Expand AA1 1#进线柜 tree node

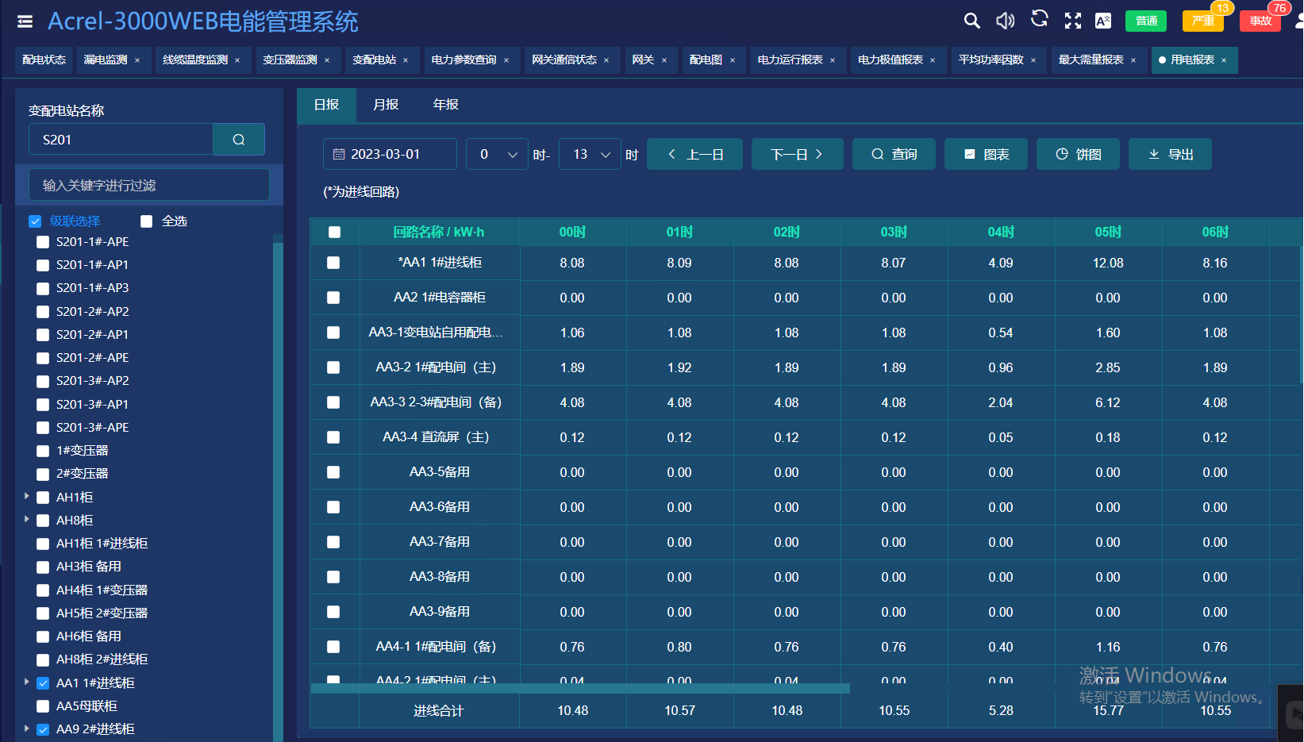click(27, 682)
